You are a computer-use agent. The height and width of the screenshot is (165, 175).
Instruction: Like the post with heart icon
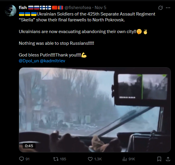click(x=90, y=159)
